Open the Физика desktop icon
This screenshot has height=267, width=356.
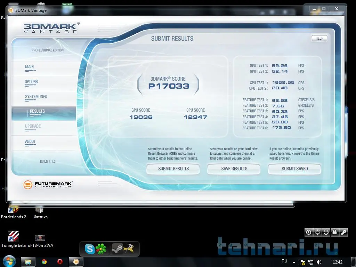click(x=40, y=213)
